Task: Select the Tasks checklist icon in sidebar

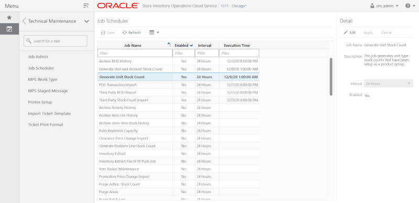Action: point(9,29)
